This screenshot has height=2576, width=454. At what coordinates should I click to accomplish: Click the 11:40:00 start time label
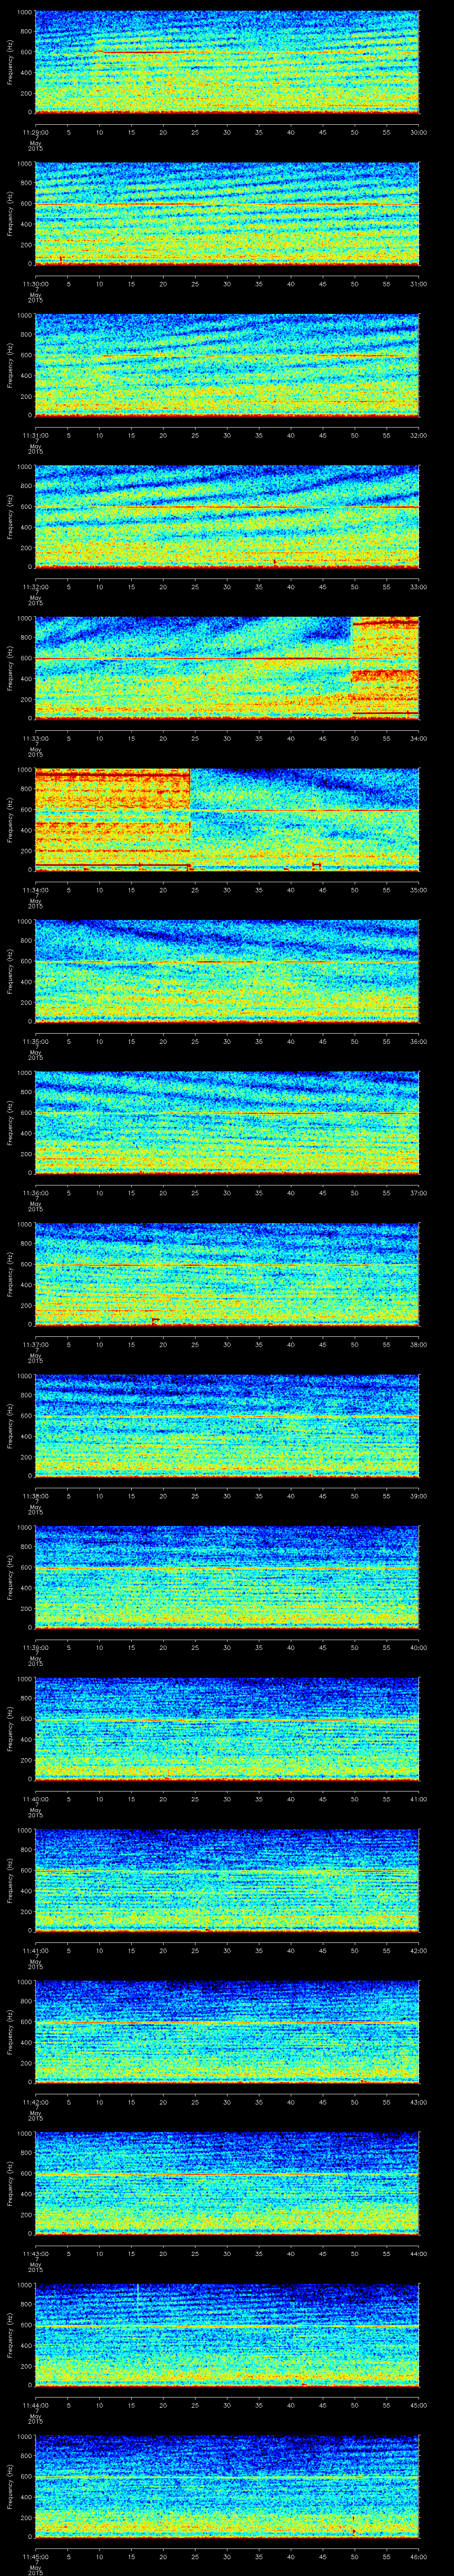[35, 1799]
